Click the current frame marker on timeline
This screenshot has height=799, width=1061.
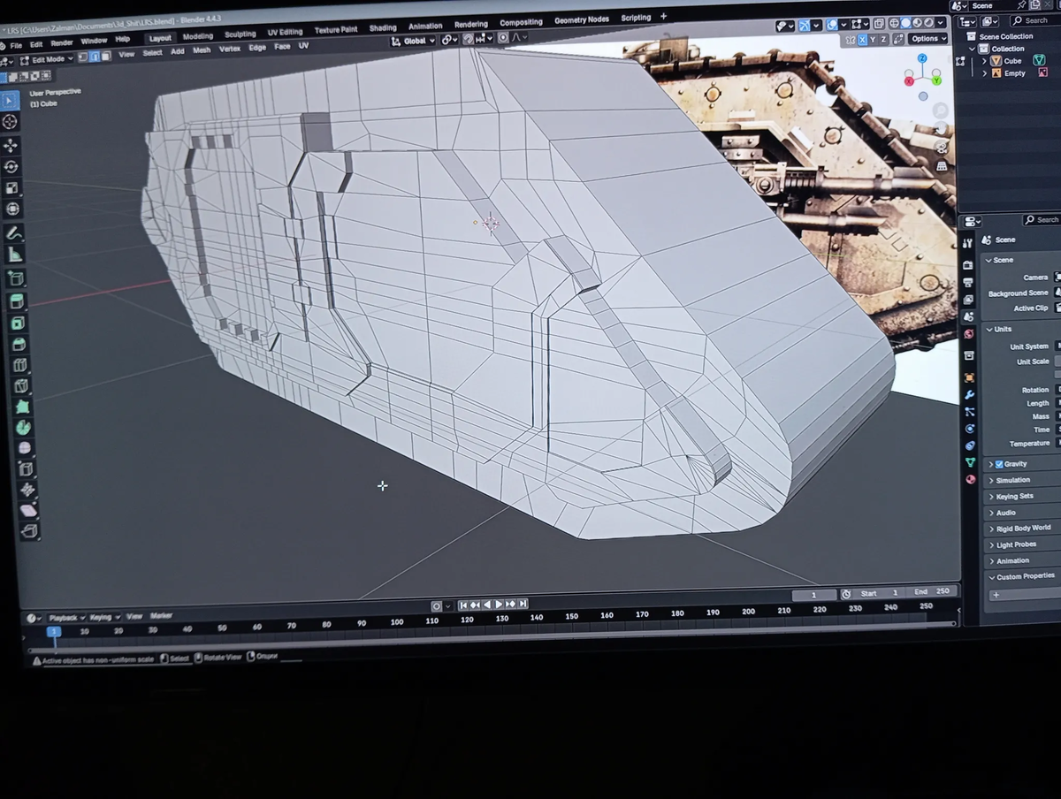click(x=53, y=632)
